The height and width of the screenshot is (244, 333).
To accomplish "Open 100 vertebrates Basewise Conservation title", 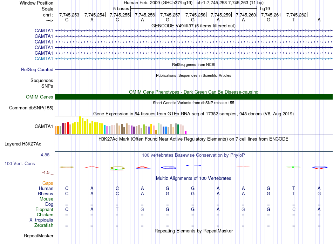I will 193,155.
